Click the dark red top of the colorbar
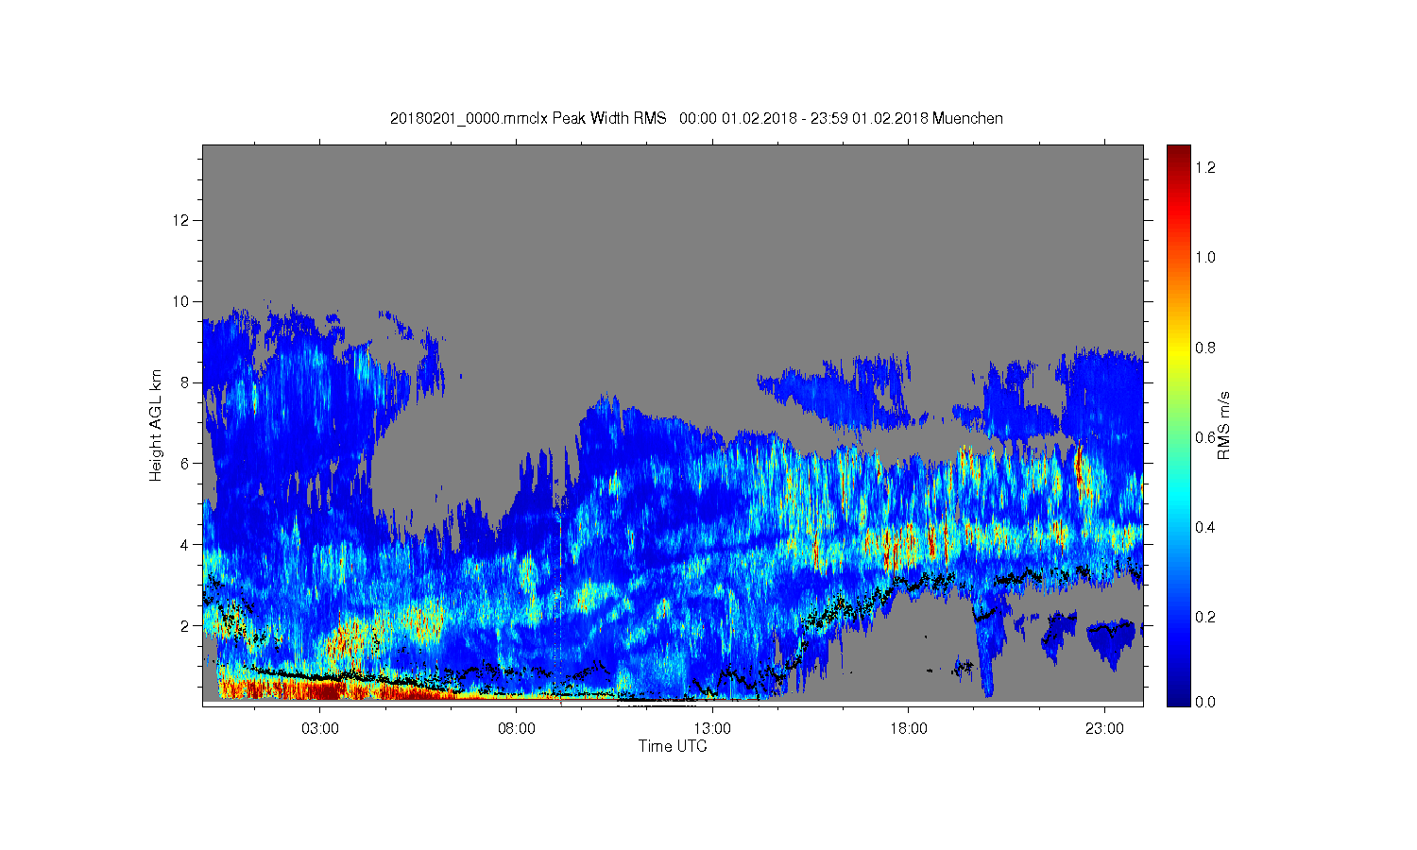Screen dimensions: 1417x850 1178,155
